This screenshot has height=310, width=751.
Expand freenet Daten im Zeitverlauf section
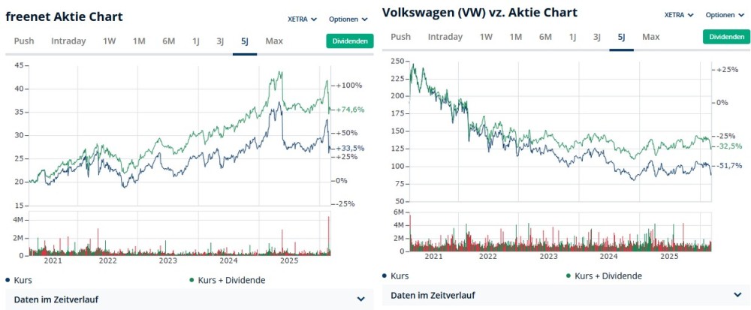coord(360,299)
